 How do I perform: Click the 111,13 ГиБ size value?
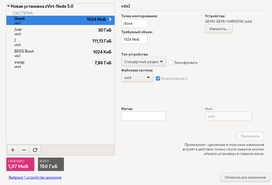(x=102, y=41)
